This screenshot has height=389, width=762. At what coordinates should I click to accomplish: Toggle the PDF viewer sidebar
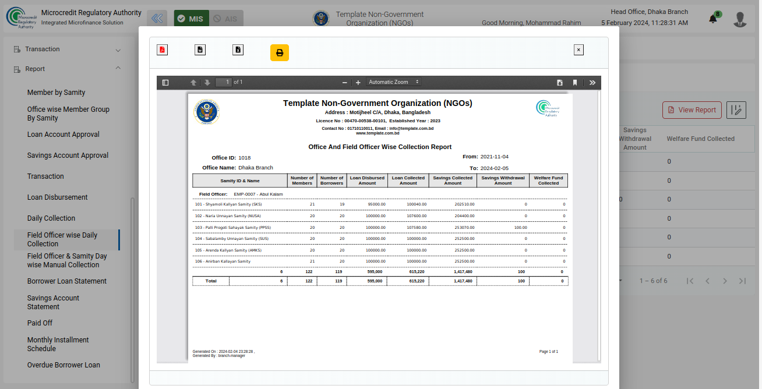pyautogui.click(x=165, y=83)
